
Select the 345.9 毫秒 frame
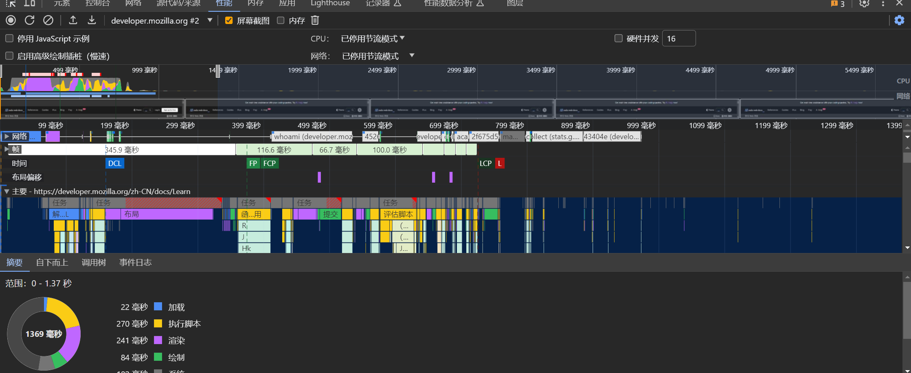[122, 149]
